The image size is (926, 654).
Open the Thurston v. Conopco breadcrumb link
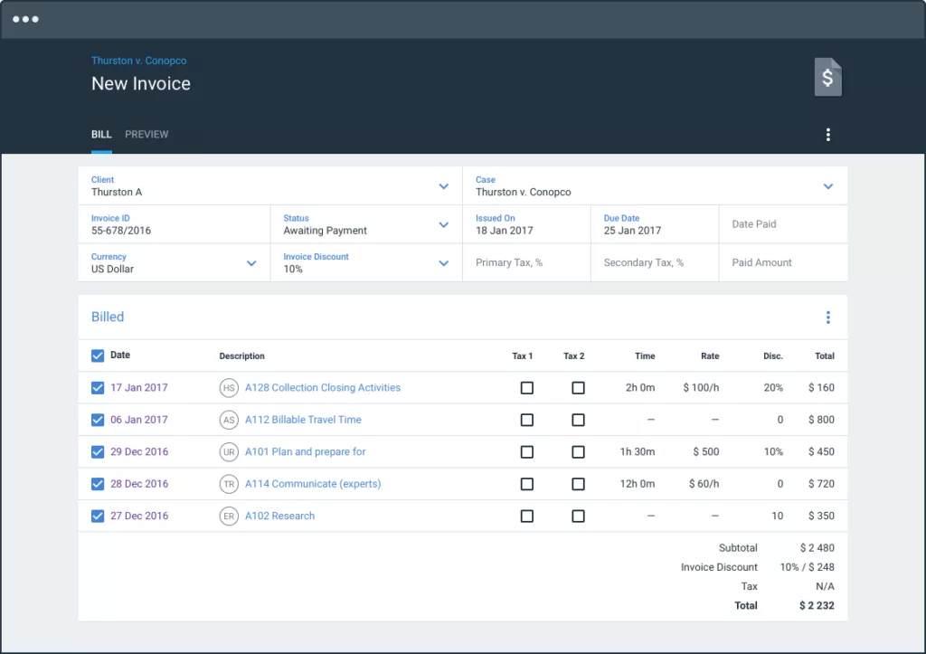[x=138, y=61]
